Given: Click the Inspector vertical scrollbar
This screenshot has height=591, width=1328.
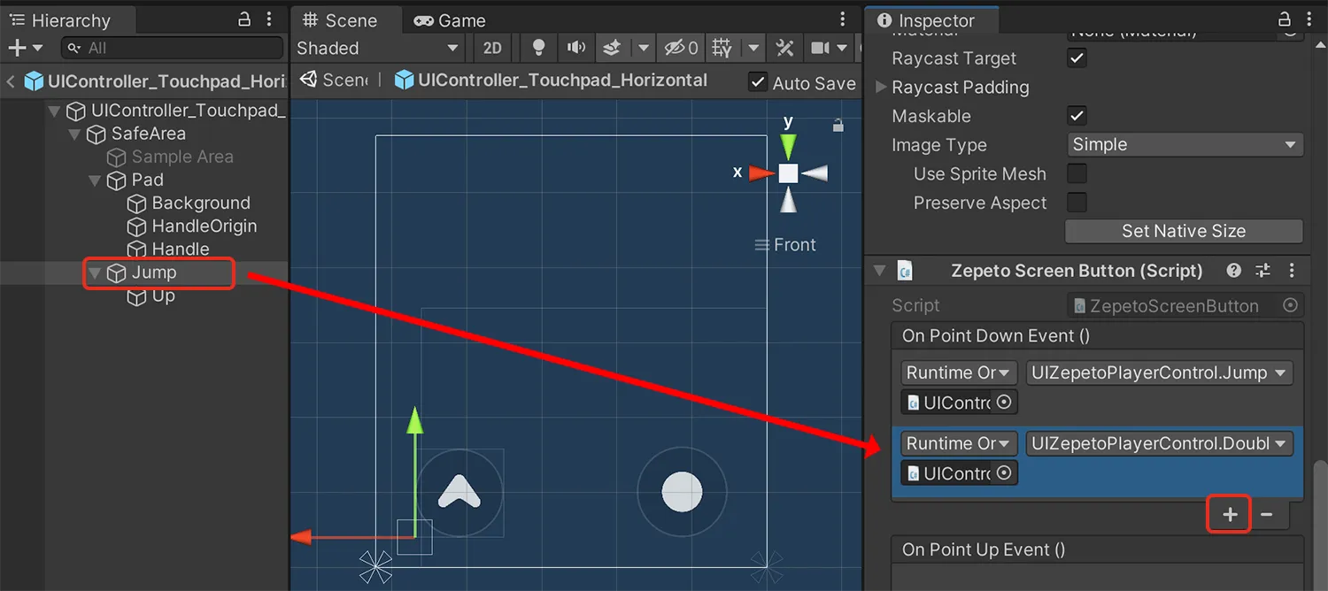Looking at the screenshot, I should tap(1320, 522).
